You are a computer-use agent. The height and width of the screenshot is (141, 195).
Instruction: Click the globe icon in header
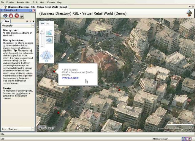(x=189, y=13)
